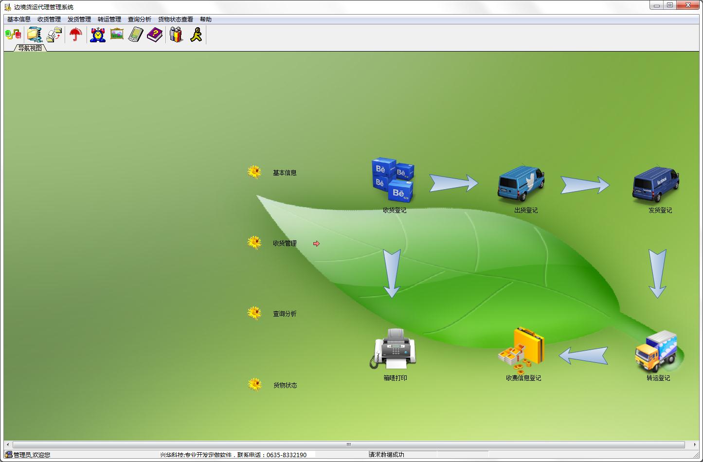703x462 pixels.
Task: Open 发货登记 dark blue van icon
Action: click(656, 184)
